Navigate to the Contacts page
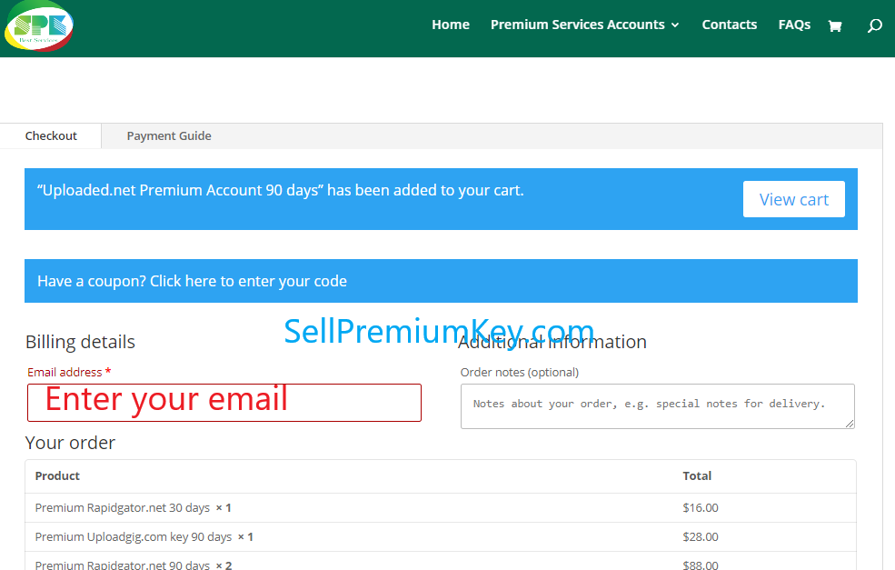Image resolution: width=895 pixels, height=570 pixels. 729,25
